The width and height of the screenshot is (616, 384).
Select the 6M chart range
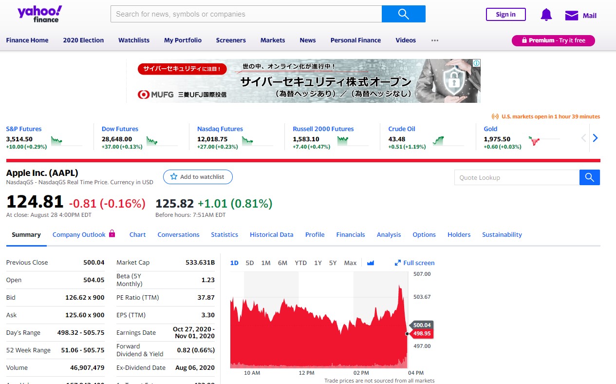click(282, 263)
